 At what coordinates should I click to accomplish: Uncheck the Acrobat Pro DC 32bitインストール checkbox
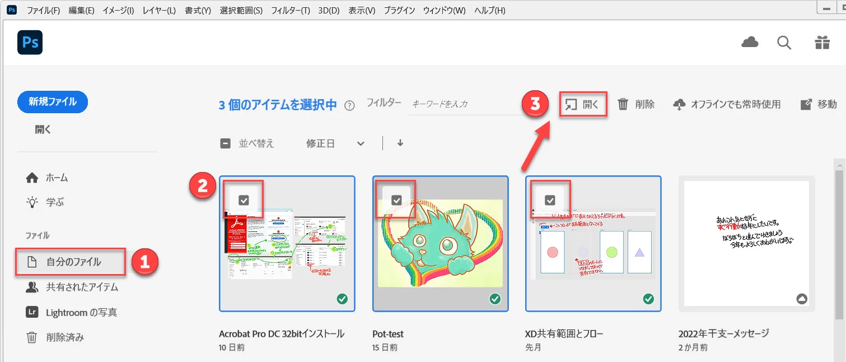point(244,199)
